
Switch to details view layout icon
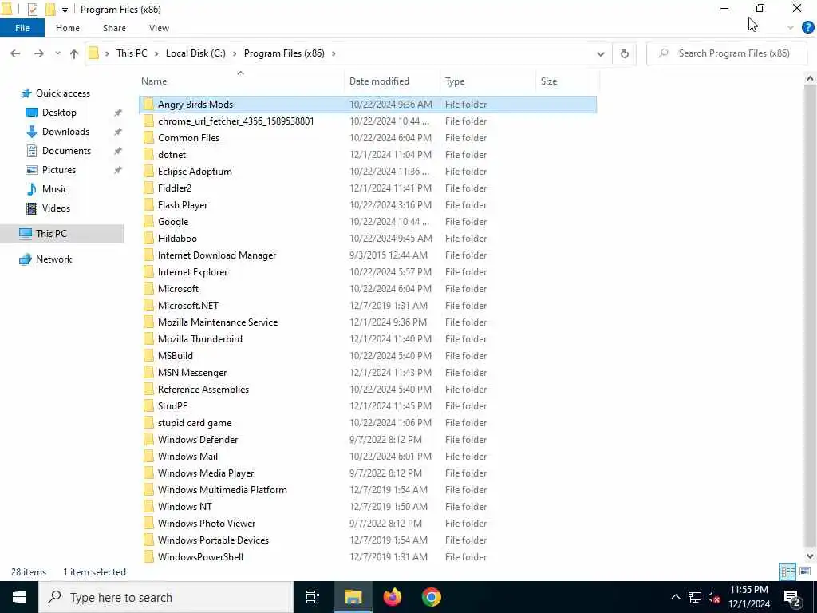(787, 571)
